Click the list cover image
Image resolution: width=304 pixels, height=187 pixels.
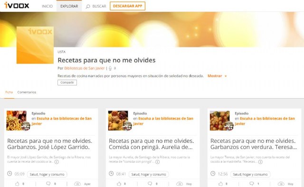[x=35, y=45]
